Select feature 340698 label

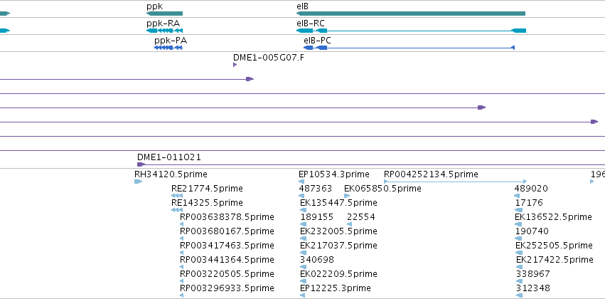[317, 260]
